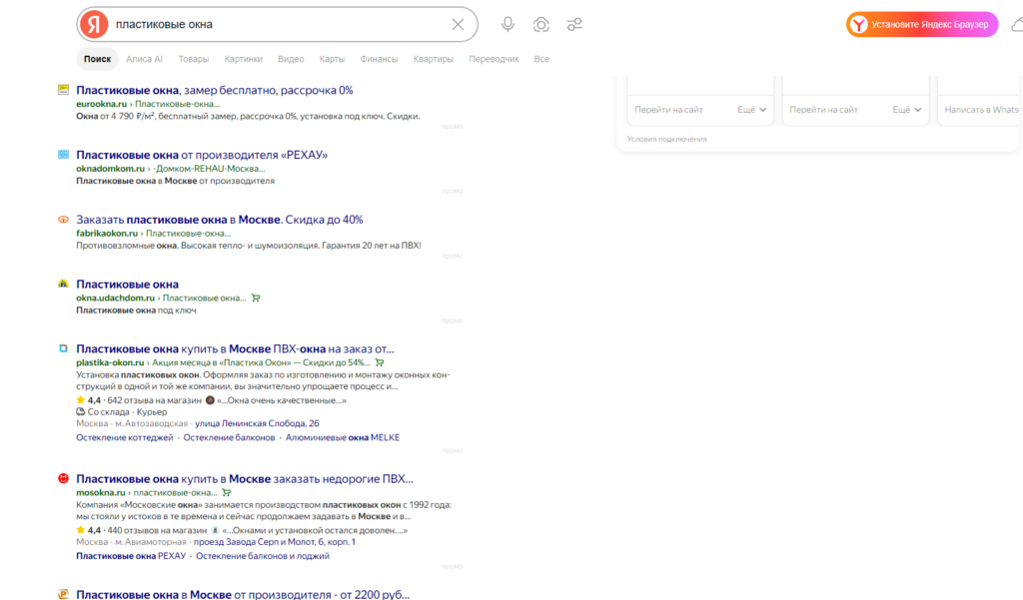Screen dimensions: 1023x600
Task: Open Остекление балконов и лоджий sitelink
Action: click(263, 556)
